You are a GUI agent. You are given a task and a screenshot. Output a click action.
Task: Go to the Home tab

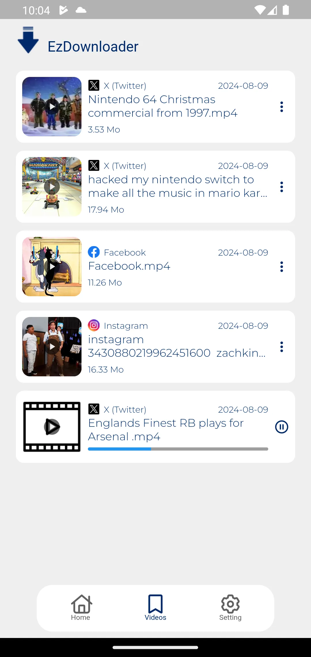[x=81, y=608]
